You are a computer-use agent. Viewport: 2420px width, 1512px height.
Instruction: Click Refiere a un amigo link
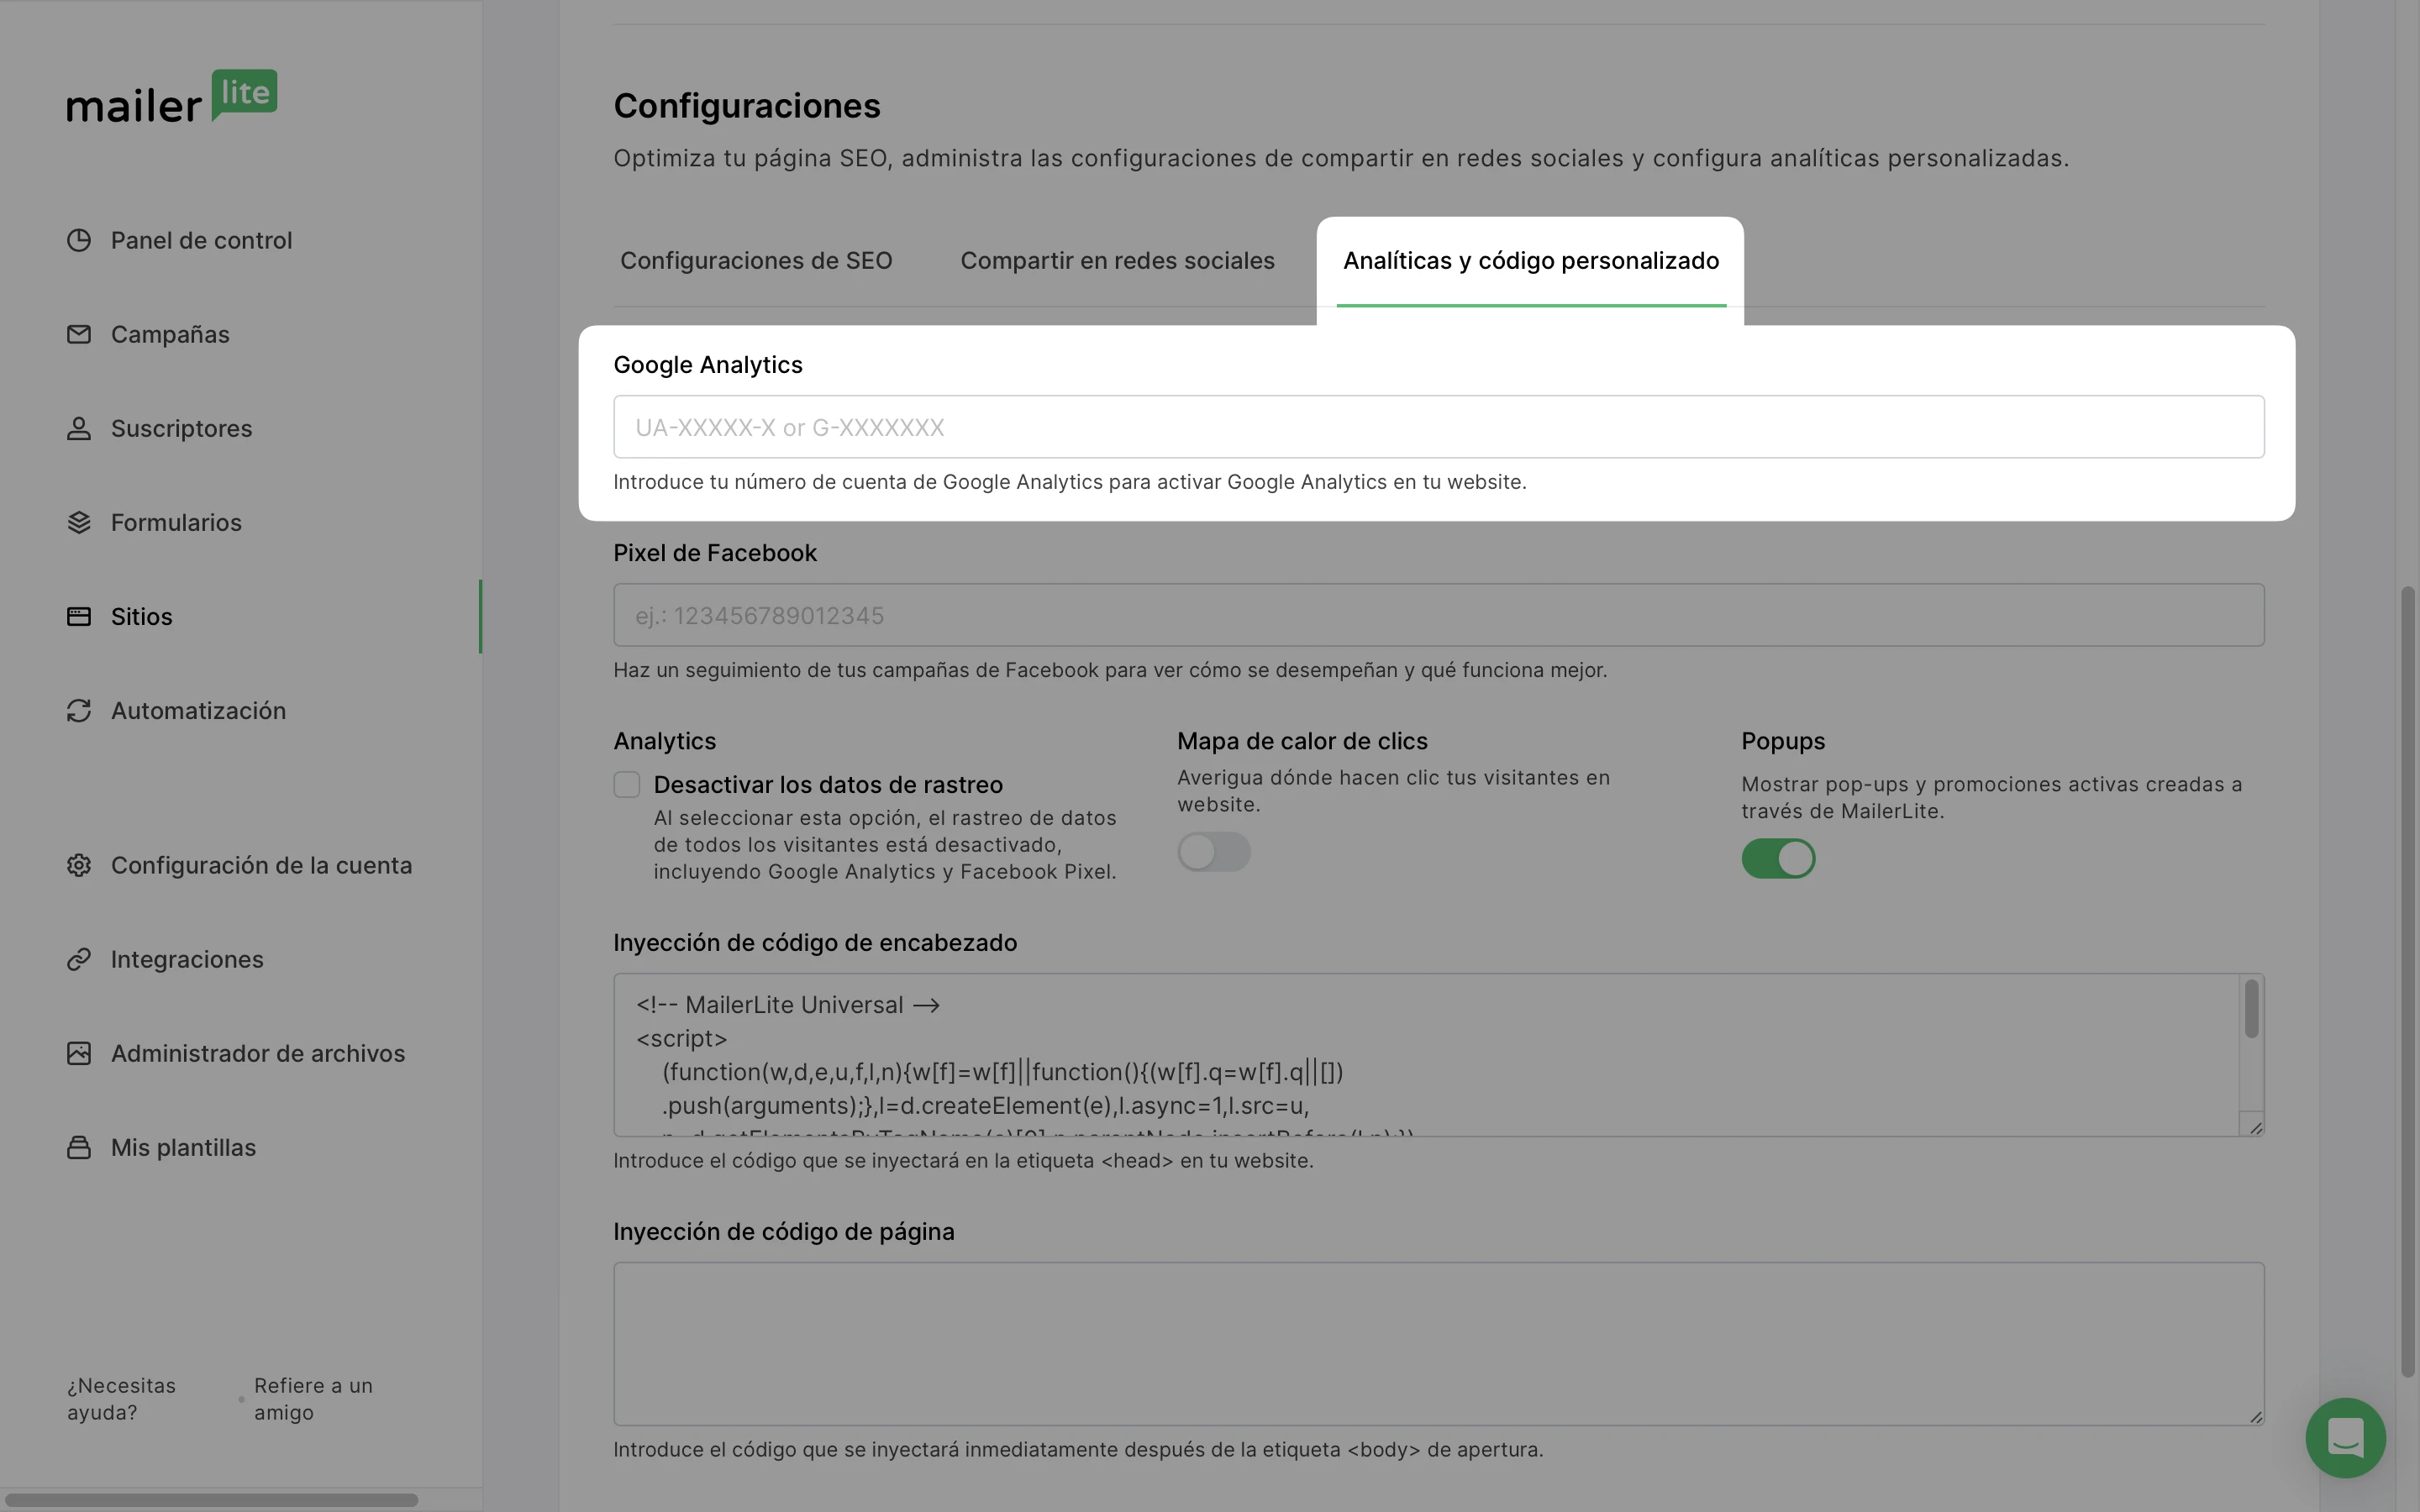tap(313, 1398)
